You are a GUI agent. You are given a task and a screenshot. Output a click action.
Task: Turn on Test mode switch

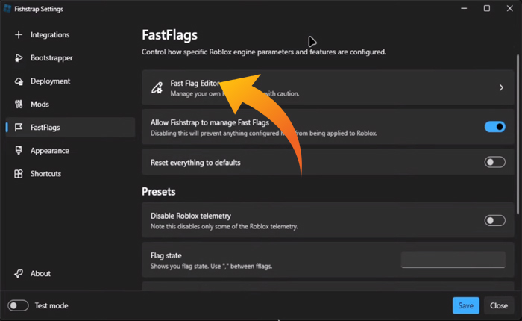coord(18,305)
